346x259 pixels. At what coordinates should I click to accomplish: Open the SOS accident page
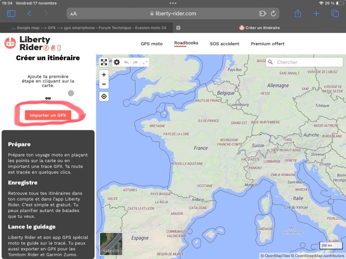point(225,44)
